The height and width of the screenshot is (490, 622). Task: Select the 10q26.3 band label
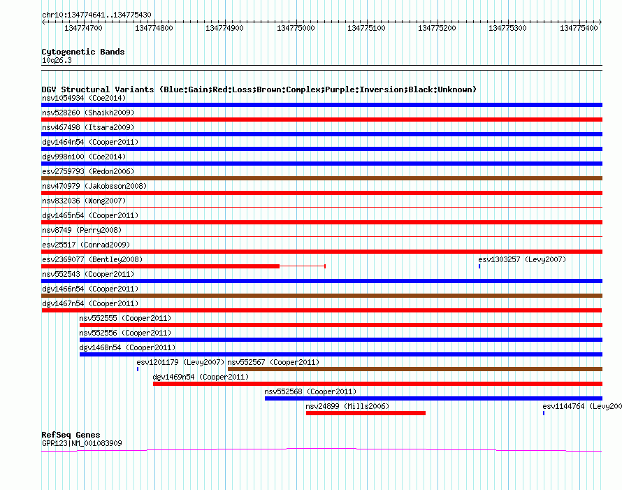57,60
